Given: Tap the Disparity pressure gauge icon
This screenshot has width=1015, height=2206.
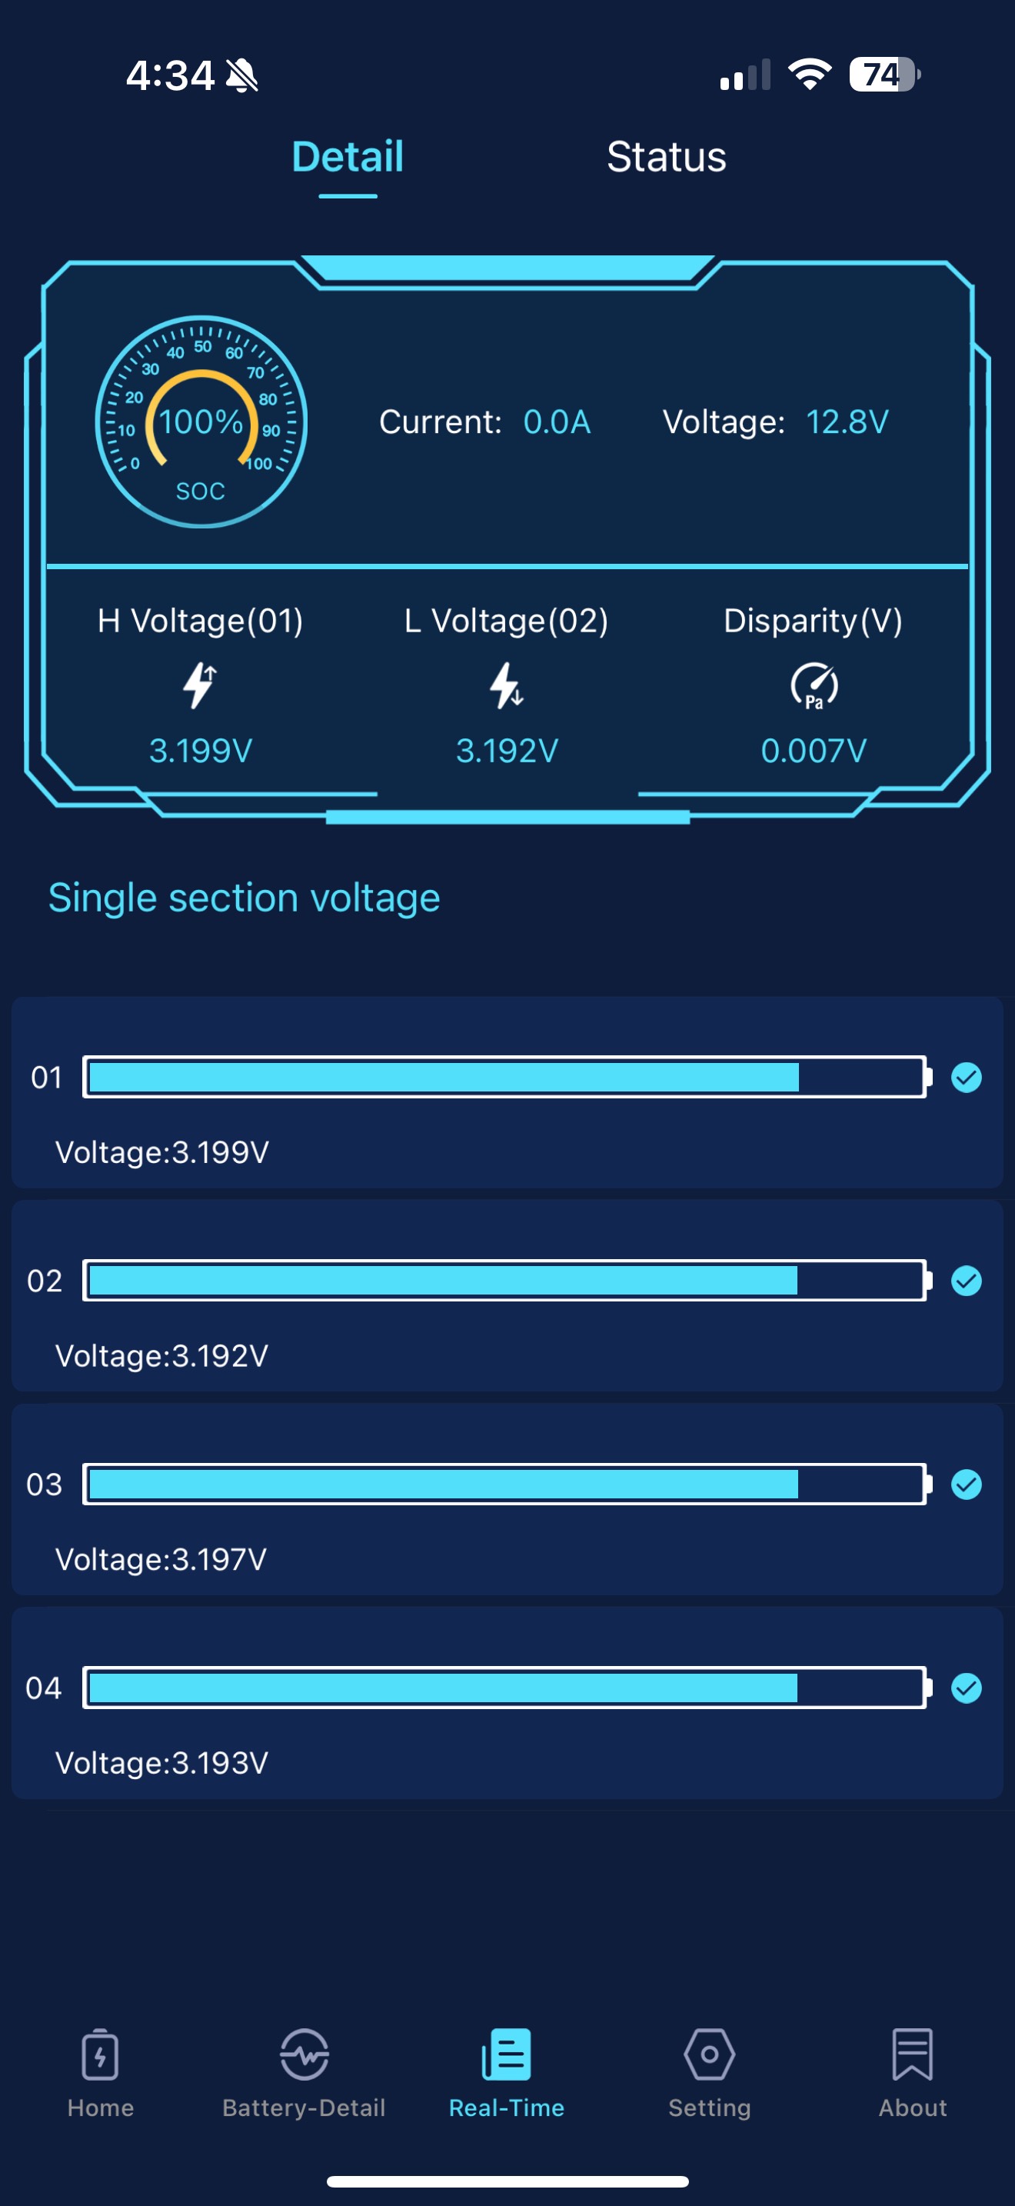Looking at the screenshot, I should coord(814,685).
